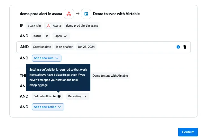Open the Reporting default list dropdown
This screenshot has width=202, height=139.
78,96
